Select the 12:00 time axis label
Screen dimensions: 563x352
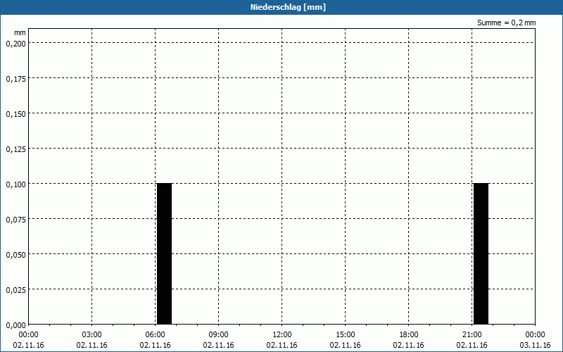(x=282, y=334)
